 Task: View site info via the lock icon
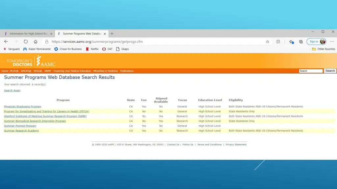pos(47,42)
